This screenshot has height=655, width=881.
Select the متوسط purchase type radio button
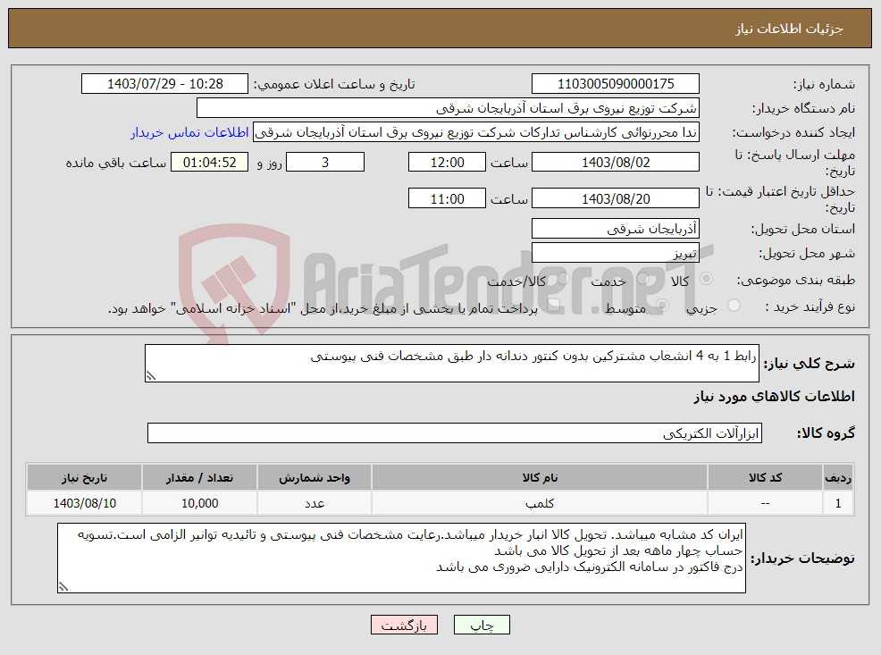point(662,306)
